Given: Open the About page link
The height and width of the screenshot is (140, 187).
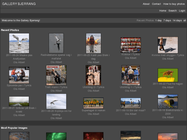Looking at the screenshot, I should [146, 4].
